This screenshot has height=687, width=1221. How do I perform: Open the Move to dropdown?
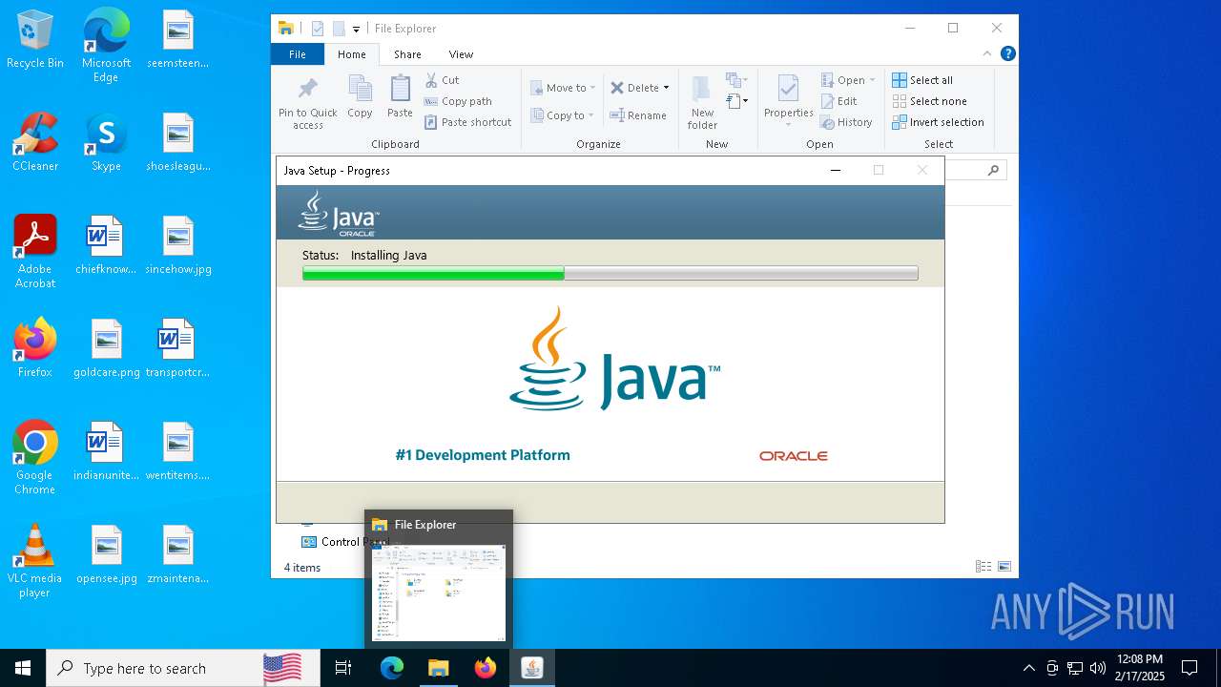(x=563, y=88)
